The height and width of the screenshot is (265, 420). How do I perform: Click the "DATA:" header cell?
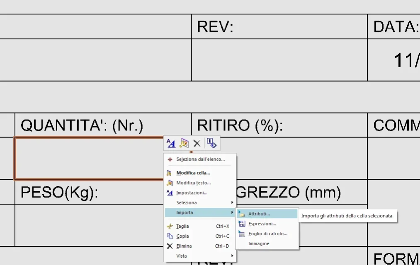(x=394, y=26)
